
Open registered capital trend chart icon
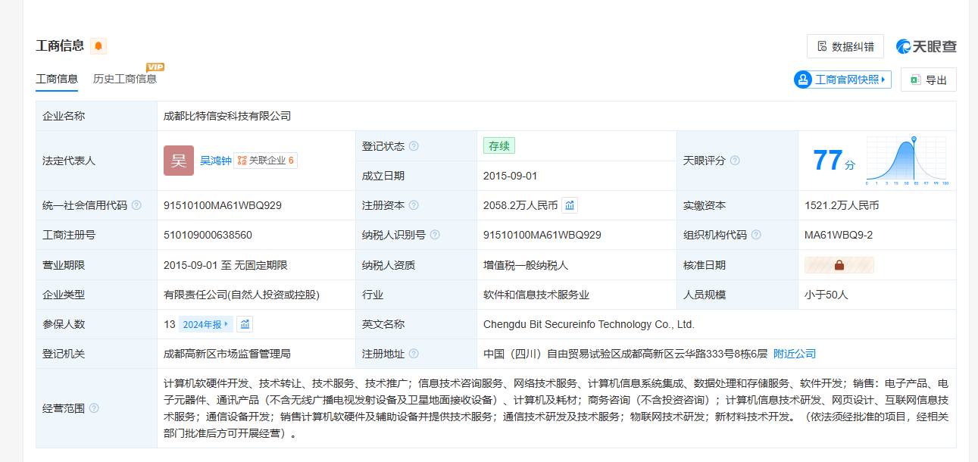pyautogui.click(x=570, y=205)
